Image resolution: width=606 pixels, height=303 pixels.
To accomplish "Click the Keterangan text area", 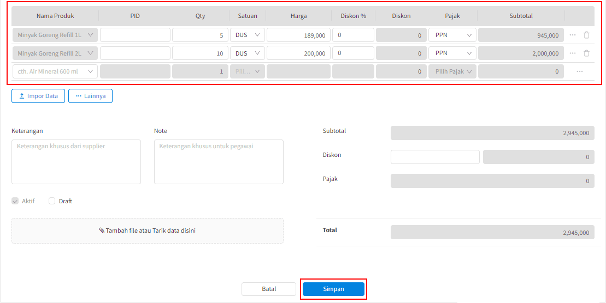I will 76,162.
